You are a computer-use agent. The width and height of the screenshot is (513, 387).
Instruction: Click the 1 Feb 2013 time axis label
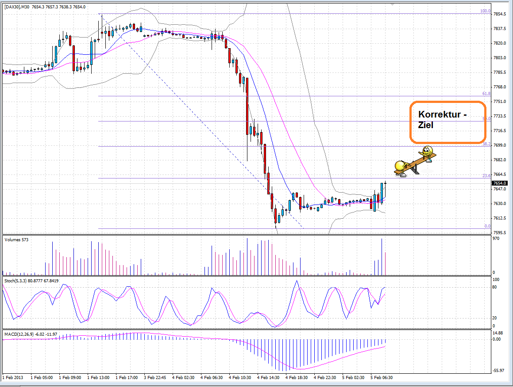[x=13, y=378]
